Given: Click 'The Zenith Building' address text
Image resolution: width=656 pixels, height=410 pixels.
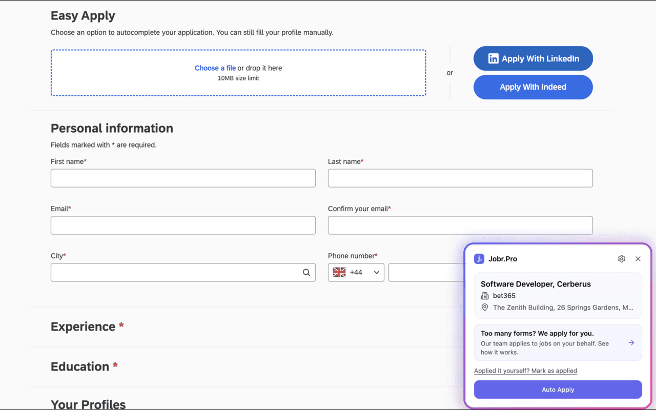Looking at the screenshot, I should click(x=564, y=307).
